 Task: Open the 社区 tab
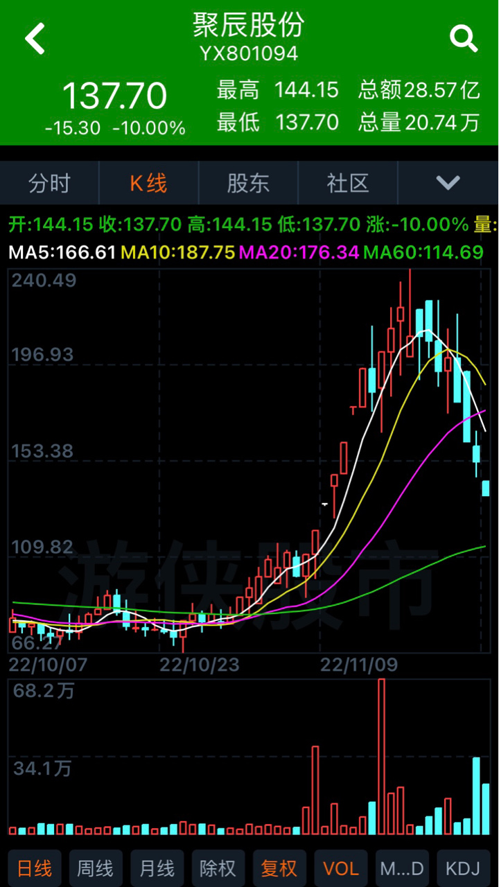click(x=348, y=183)
